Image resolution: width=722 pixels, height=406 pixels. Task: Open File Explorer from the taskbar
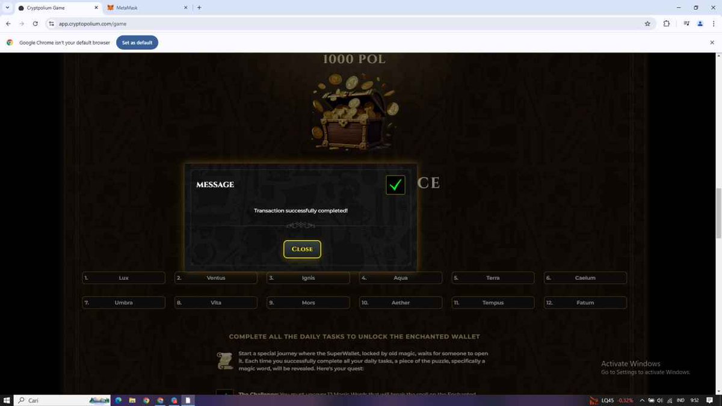(132, 400)
